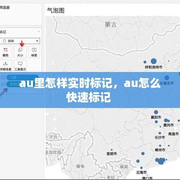Select the 昆明市 bubble mark

tap(112, 150)
